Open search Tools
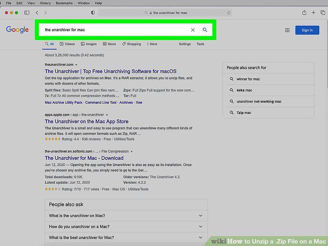The height and width of the screenshot is (246, 328). (x=200, y=44)
